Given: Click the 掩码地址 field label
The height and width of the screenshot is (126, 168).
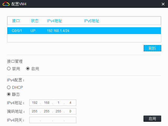Looking at the screenshot, I should [x=16, y=111].
